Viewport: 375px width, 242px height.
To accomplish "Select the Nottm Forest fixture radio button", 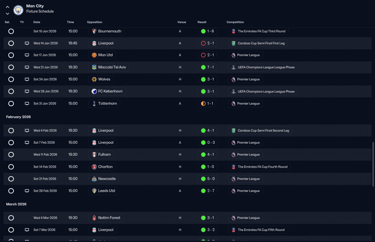I will (11, 218).
